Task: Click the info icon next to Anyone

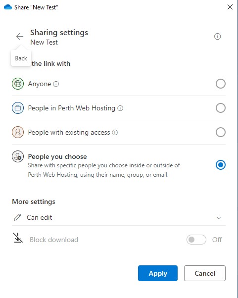Action: (56, 84)
